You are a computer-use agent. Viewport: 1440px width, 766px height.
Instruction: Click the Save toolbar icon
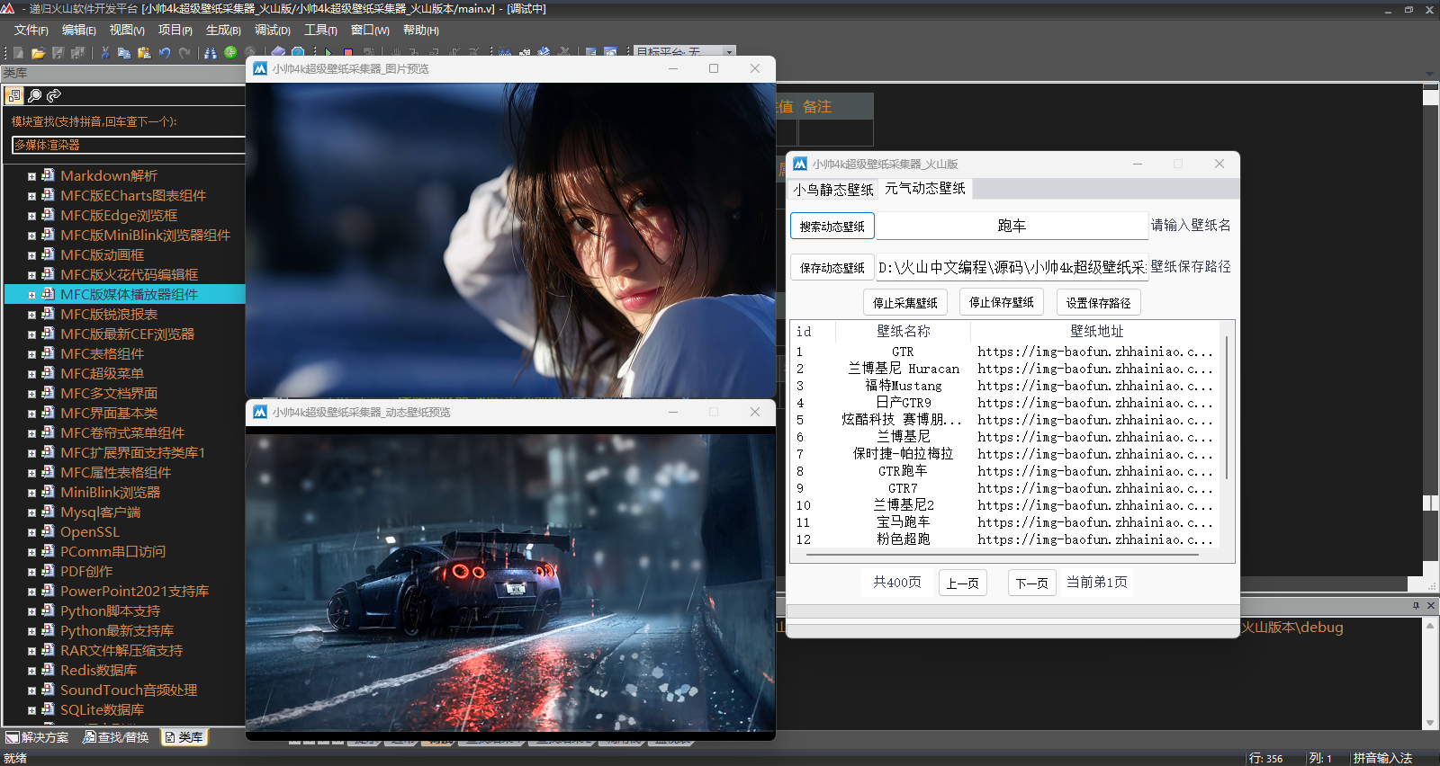pyautogui.click(x=58, y=53)
